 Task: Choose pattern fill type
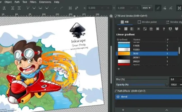point(151,29)
